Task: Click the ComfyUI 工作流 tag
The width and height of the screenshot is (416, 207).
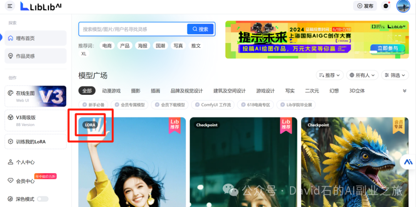Action: 213,105
